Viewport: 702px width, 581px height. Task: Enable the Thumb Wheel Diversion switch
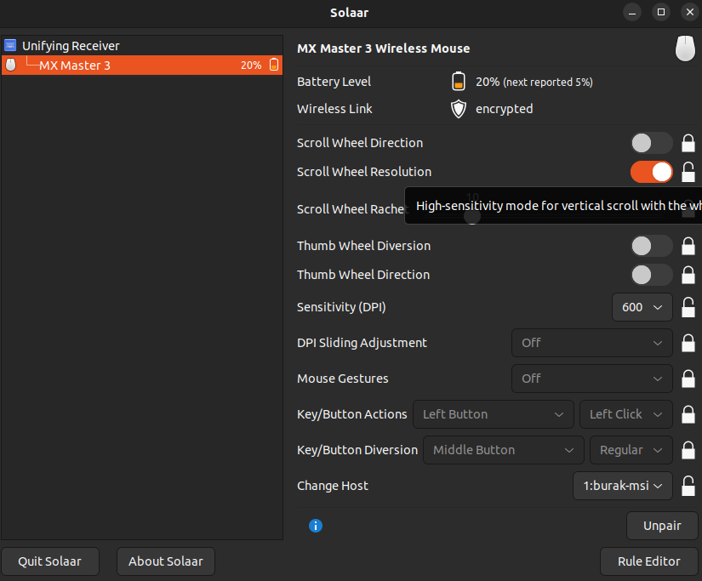click(x=652, y=246)
